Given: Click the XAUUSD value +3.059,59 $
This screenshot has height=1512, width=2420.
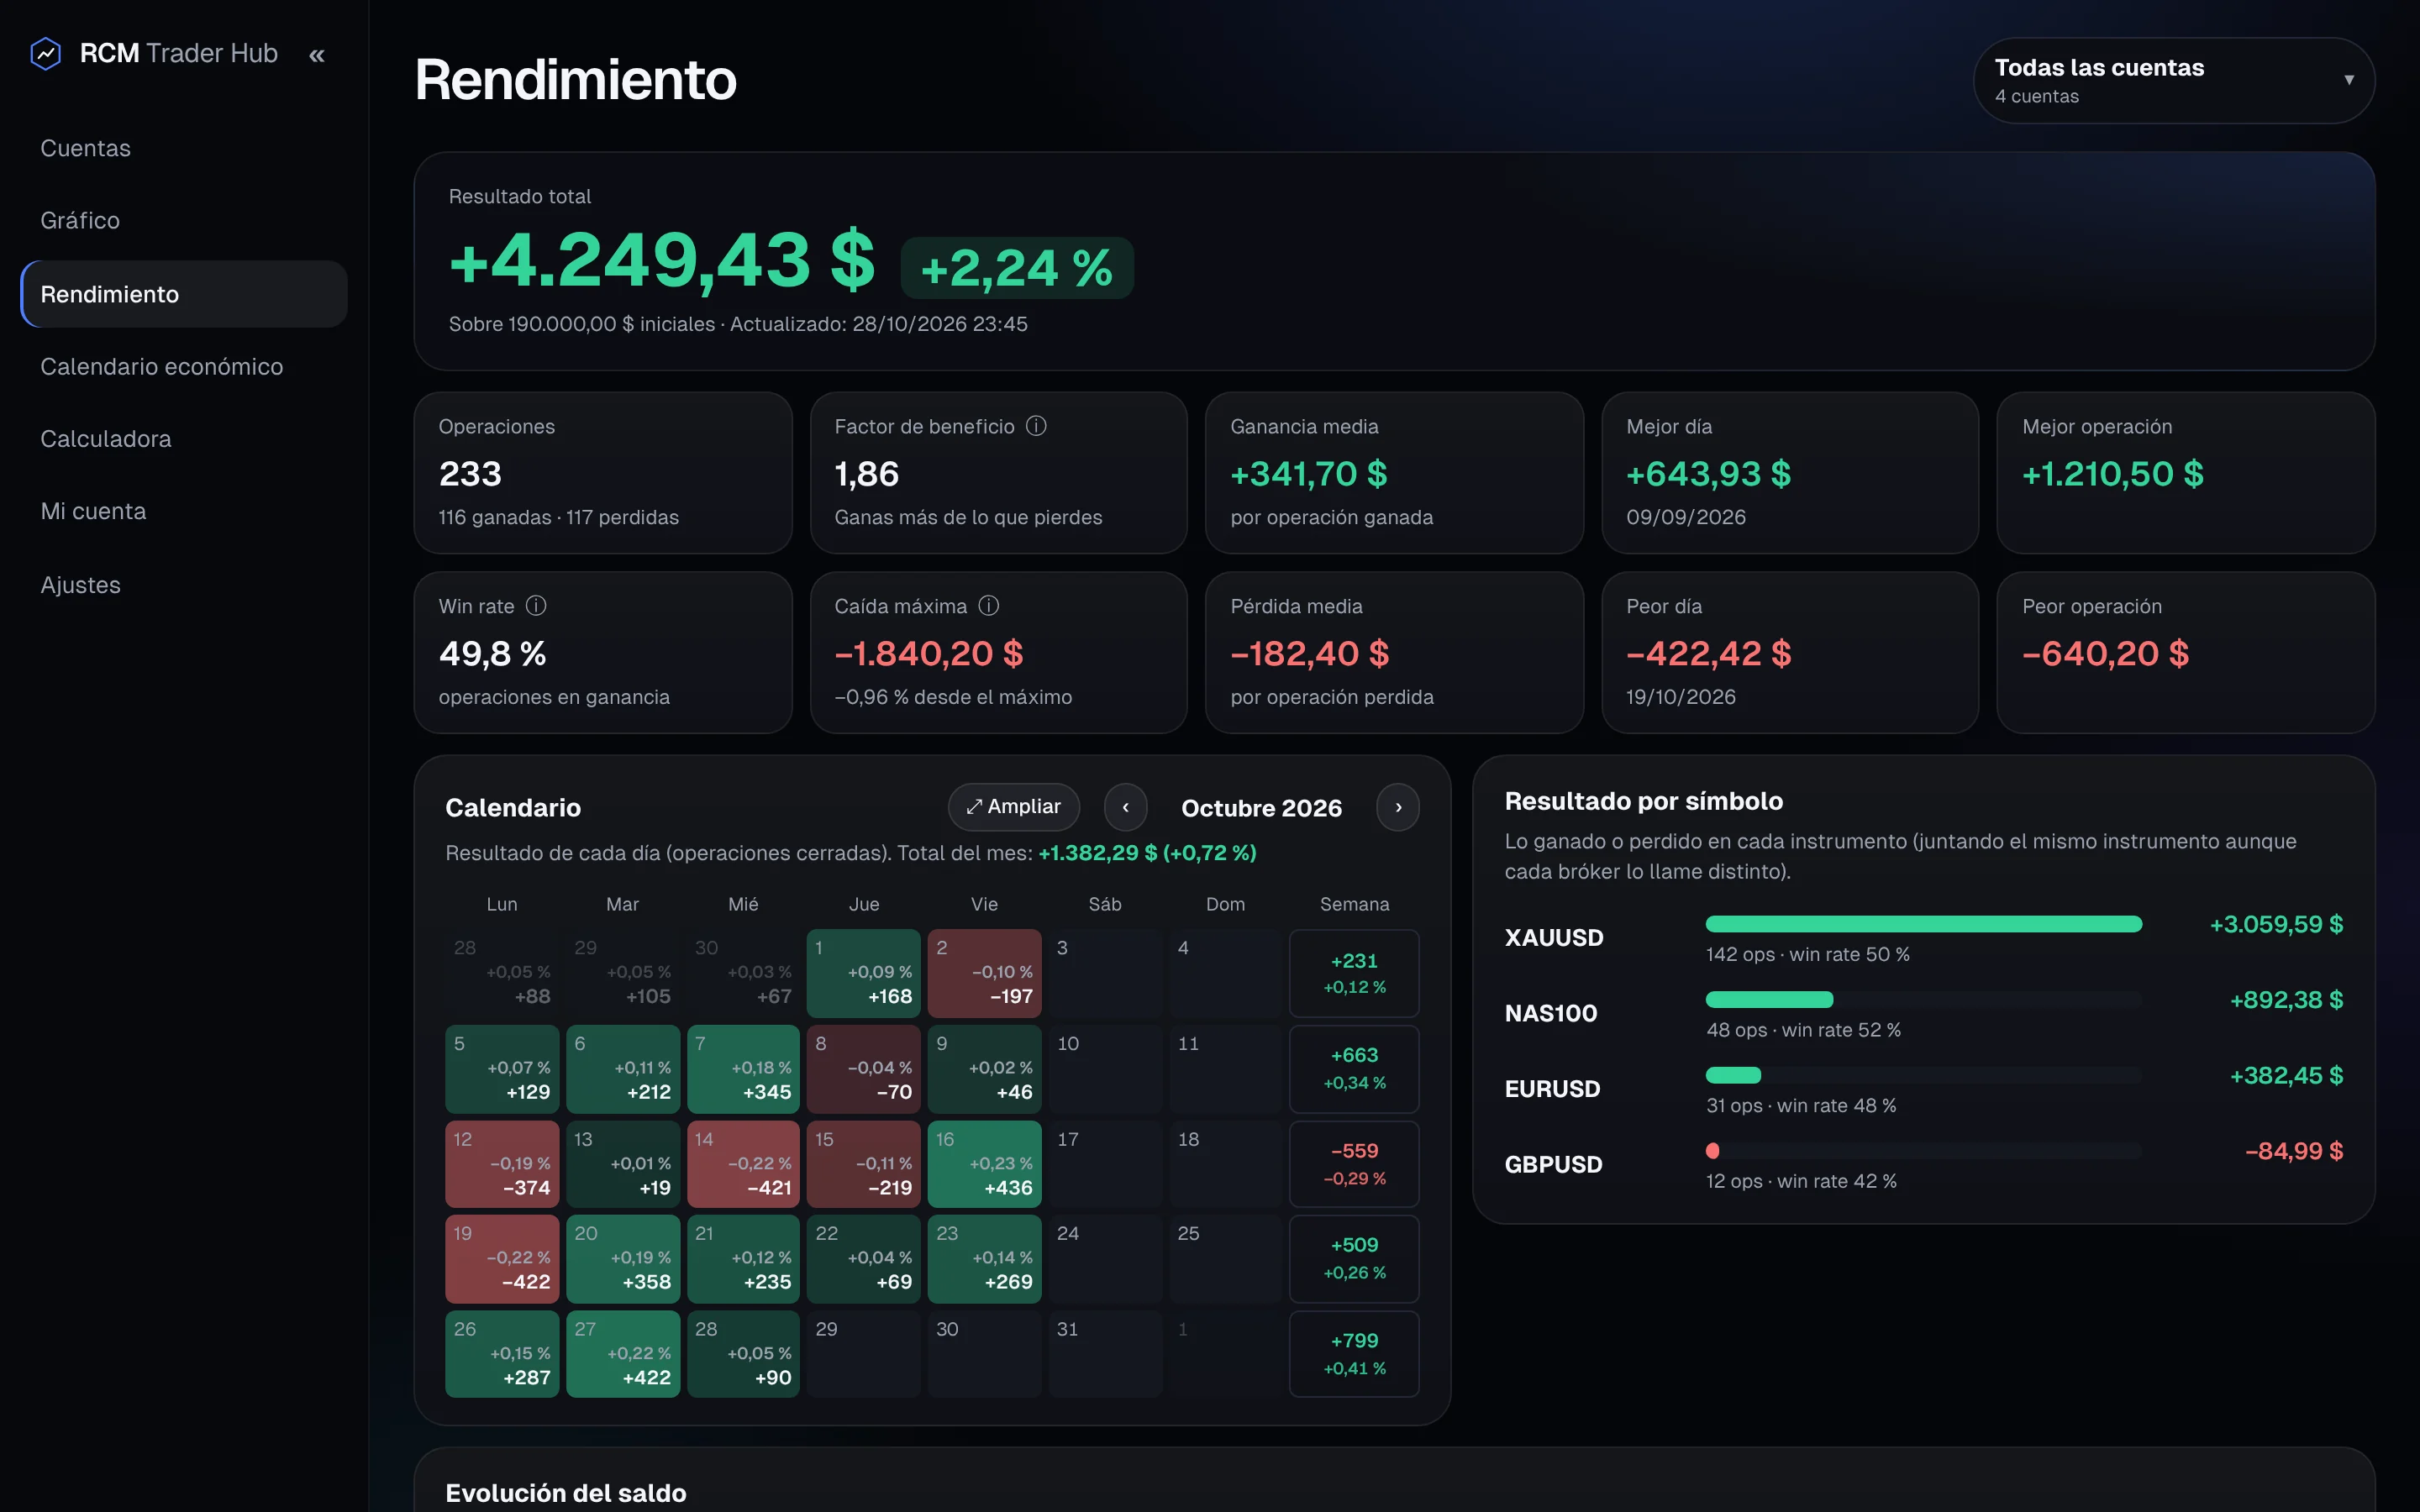Looking at the screenshot, I should tap(2276, 924).
